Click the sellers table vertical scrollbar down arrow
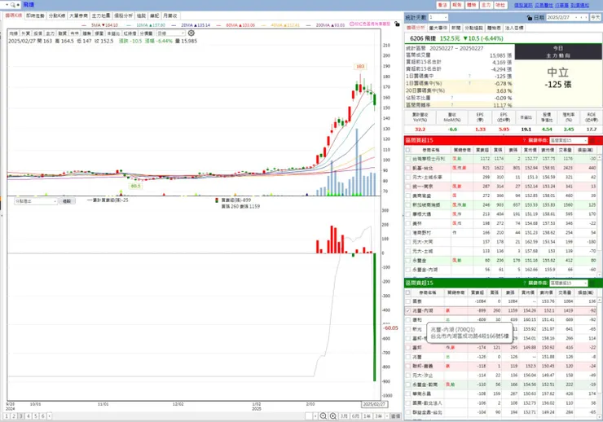The height and width of the screenshot is (422, 603). pyautogui.click(x=601, y=415)
